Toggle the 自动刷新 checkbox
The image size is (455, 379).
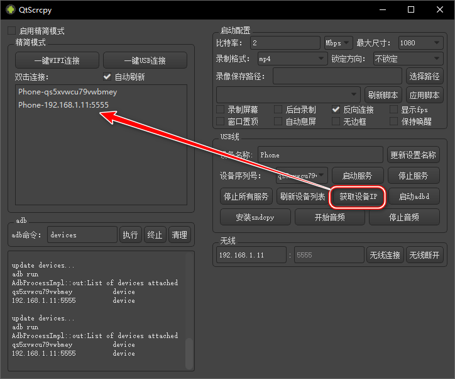[107, 77]
